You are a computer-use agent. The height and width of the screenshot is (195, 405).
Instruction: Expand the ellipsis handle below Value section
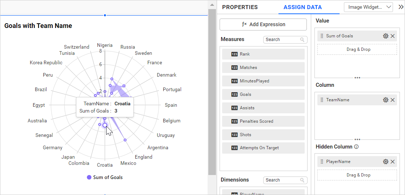coord(357,78)
